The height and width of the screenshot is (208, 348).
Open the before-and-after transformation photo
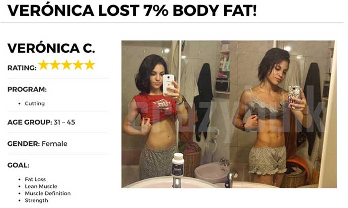click(x=229, y=114)
